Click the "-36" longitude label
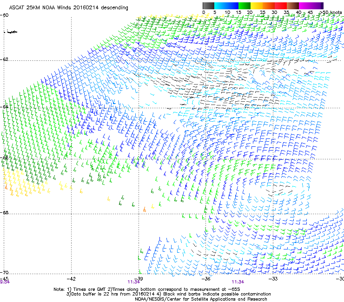This screenshot has width=344, height=302. pyautogui.click(x=206, y=279)
